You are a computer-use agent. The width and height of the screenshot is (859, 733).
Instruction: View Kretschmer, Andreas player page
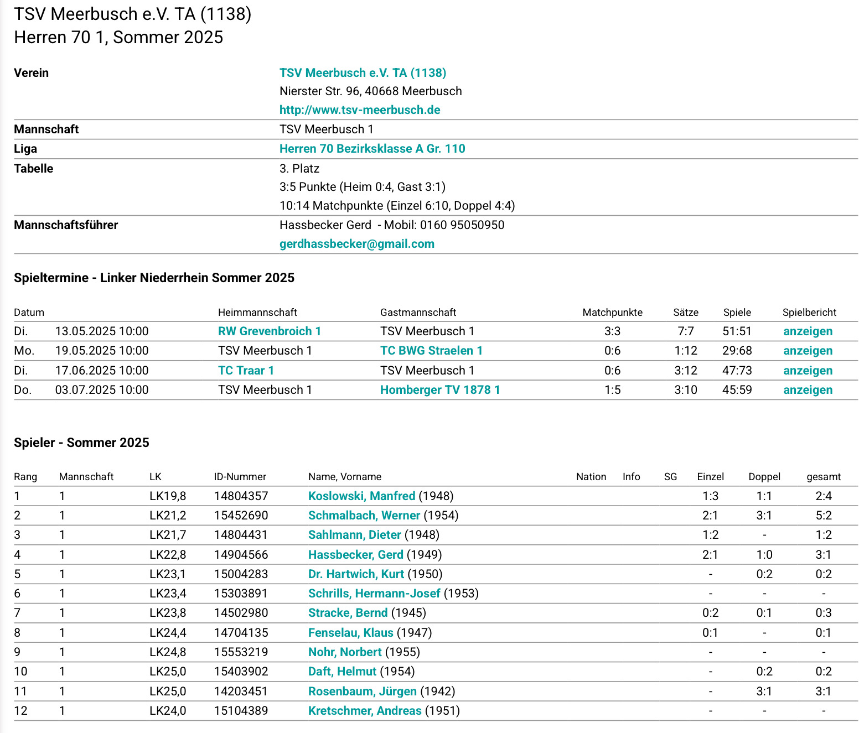(x=365, y=711)
